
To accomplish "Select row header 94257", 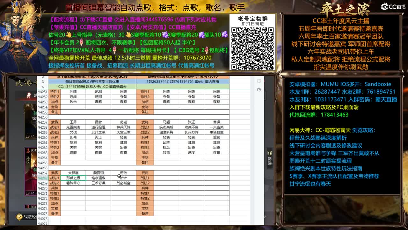I will point(43,122).
